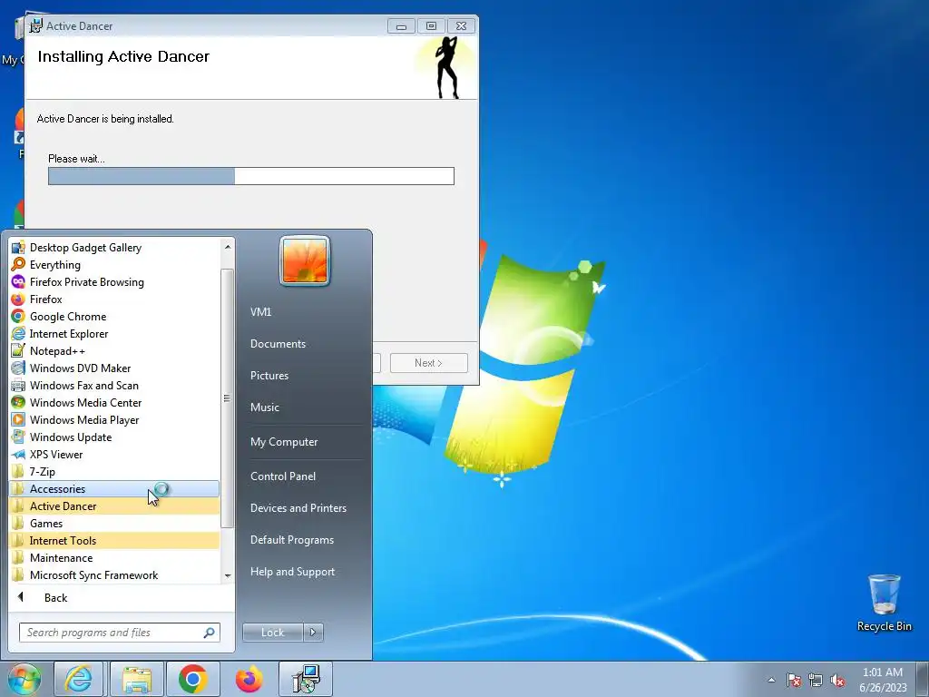Open shutdown options arrow next to Lock
Image resolution: width=929 pixels, height=697 pixels.
pos(313,633)
